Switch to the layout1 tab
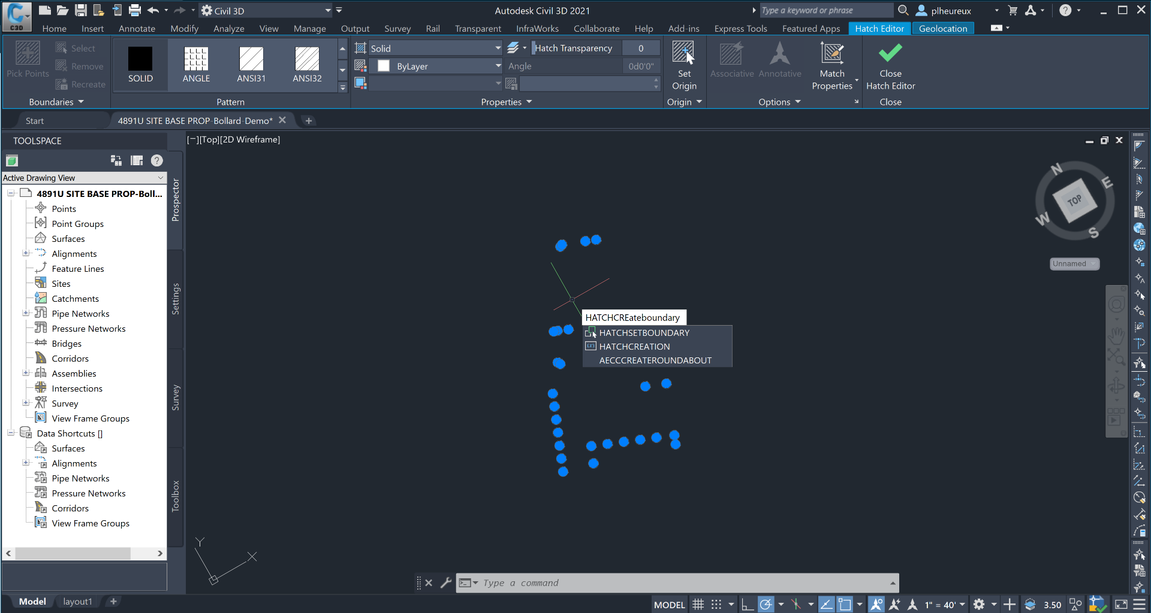Image resolution: width=1151 pixels, height=613 pixels. coord(77,602)
